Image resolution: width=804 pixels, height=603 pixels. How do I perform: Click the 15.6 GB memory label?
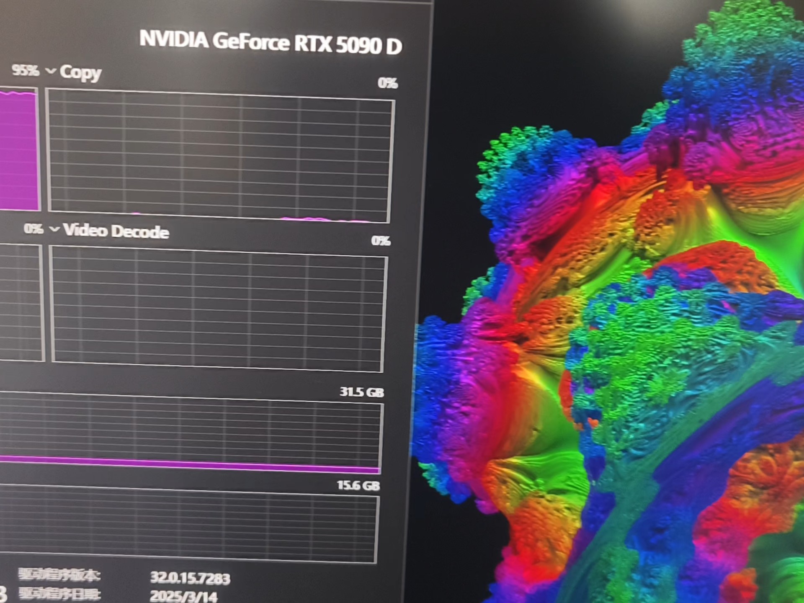tap(358, 486)
